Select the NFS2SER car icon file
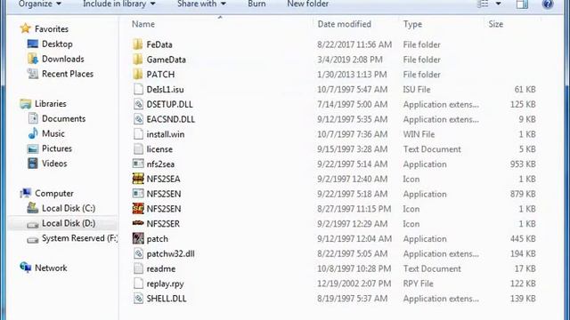The height and width of the screenshot is (320, 570). coord(138,223)
